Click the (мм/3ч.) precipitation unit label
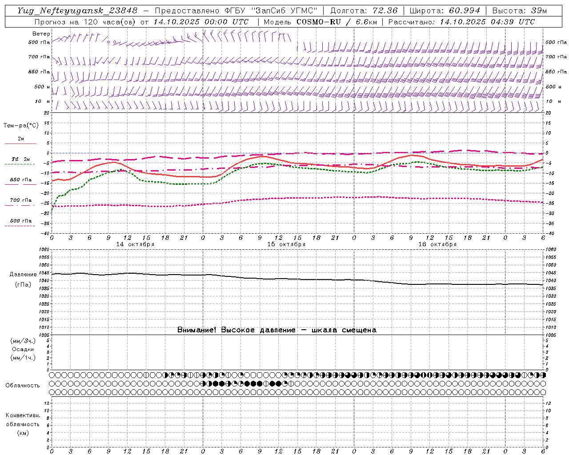The width and height of the screenshot is (569, 455). (x=23, y=341)
